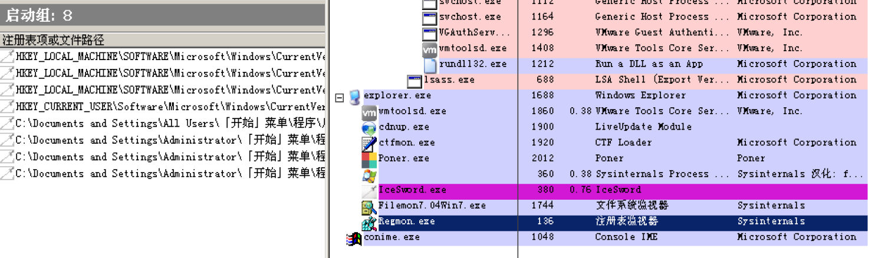The image size is (888, 258).
Task: Select the explorer.exe process name
Action: coord(397,95)
